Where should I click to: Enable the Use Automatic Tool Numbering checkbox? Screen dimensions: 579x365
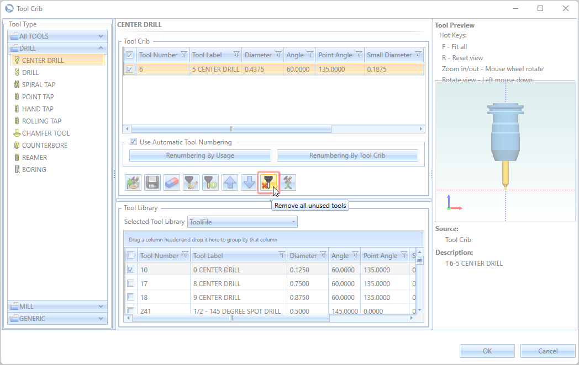tap(133, 142)
